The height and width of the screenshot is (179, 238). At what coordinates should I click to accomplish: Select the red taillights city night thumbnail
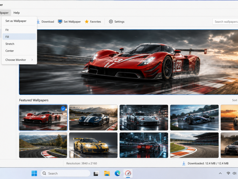click(144, 145)
